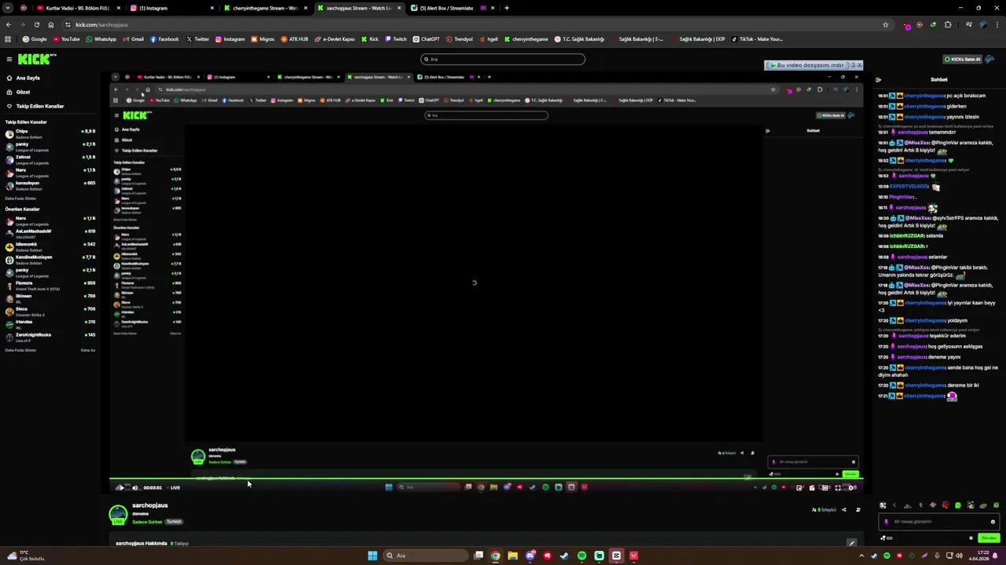Open followed channel Chips

pos(50,134)
